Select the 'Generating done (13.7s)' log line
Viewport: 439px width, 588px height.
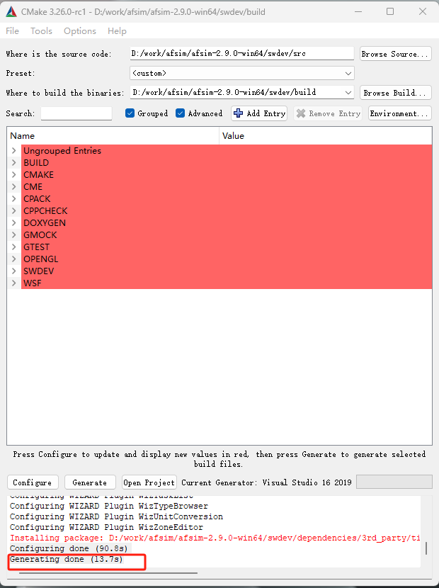[67, 559]
